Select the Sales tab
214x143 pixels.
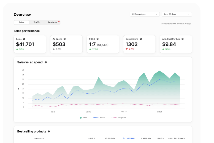[x=21, y=22]
